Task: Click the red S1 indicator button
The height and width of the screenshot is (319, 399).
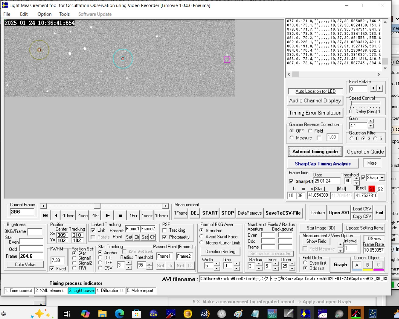Action: click(x=371, y=189)
